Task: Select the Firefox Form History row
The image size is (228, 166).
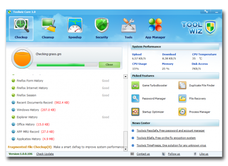Action: coord(60,81)
